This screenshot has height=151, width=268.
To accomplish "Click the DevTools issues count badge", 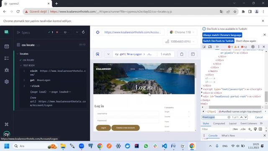I will point(244,47).
